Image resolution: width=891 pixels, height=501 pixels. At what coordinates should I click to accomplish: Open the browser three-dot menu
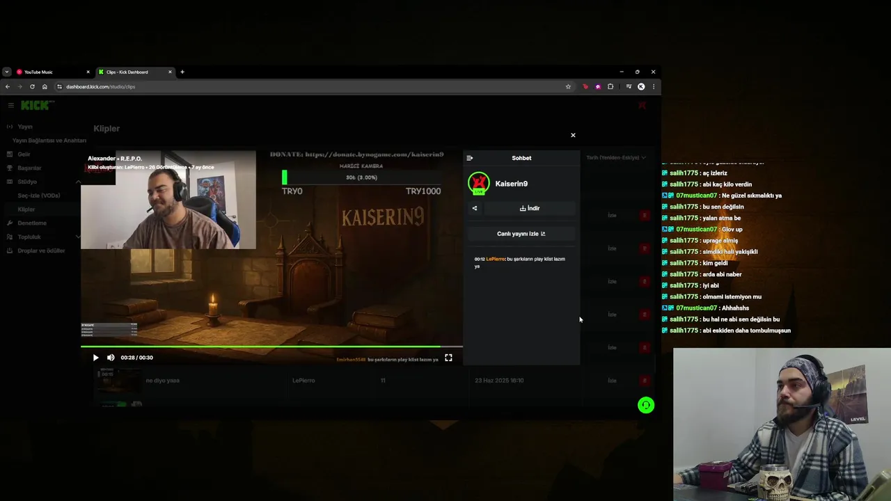pos(653,87)
